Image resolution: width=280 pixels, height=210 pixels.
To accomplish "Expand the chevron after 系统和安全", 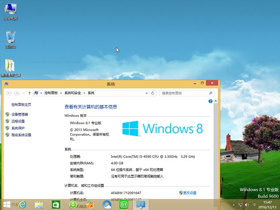I will (x=84, y=93).
